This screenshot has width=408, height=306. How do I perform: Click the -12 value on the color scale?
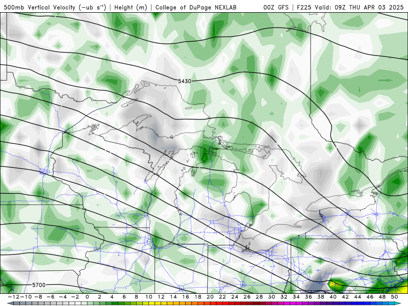pos(13,297)
